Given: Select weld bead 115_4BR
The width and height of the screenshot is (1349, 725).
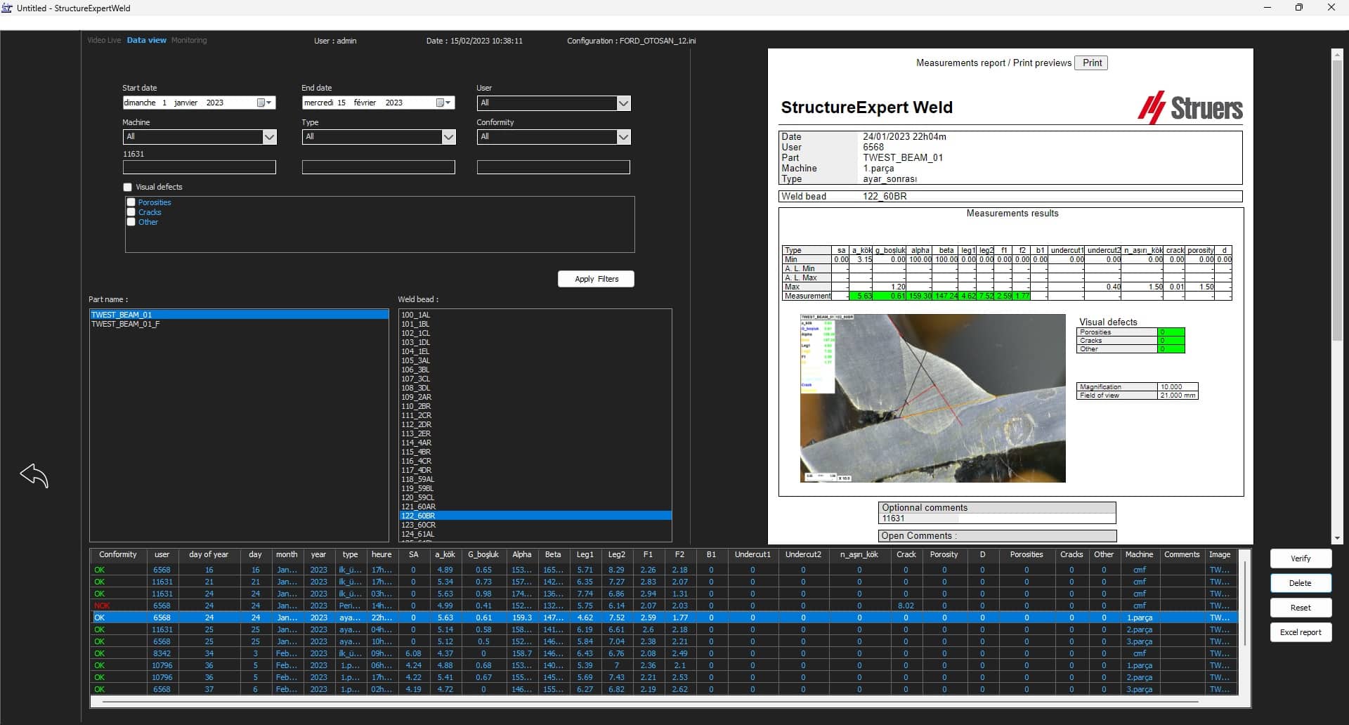Looking at the screenshot, I should [x=535, y=452].
